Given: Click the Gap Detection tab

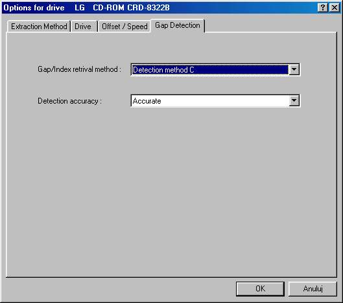Looking at the screenshot, I should (178, 25).
